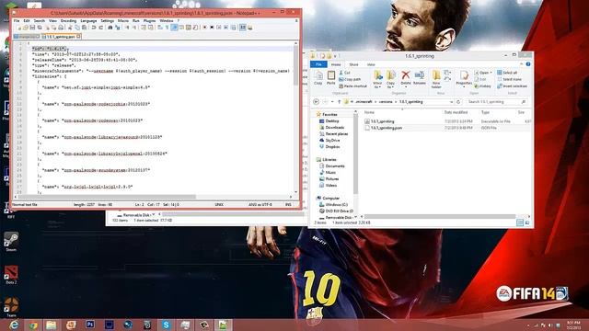This screenshot has width=589, height=331.
Task: Click the Notepad++ horizontal scrollbar
Action: (107, 197)
